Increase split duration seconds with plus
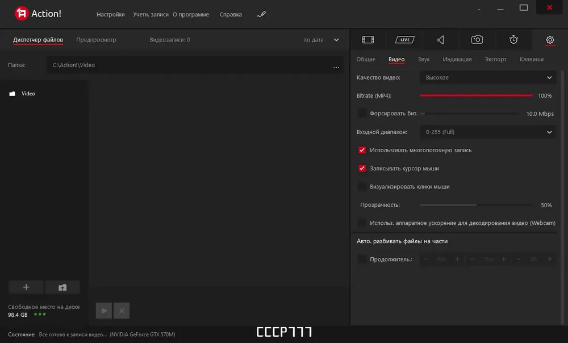 point(550,260)
